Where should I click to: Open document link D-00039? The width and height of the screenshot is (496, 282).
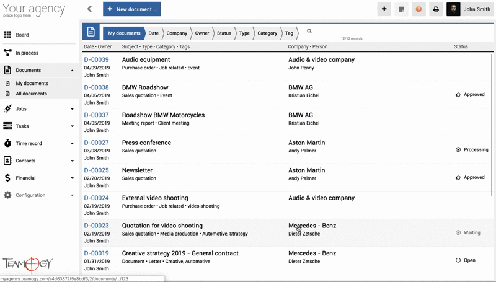(x=97, y=59)
